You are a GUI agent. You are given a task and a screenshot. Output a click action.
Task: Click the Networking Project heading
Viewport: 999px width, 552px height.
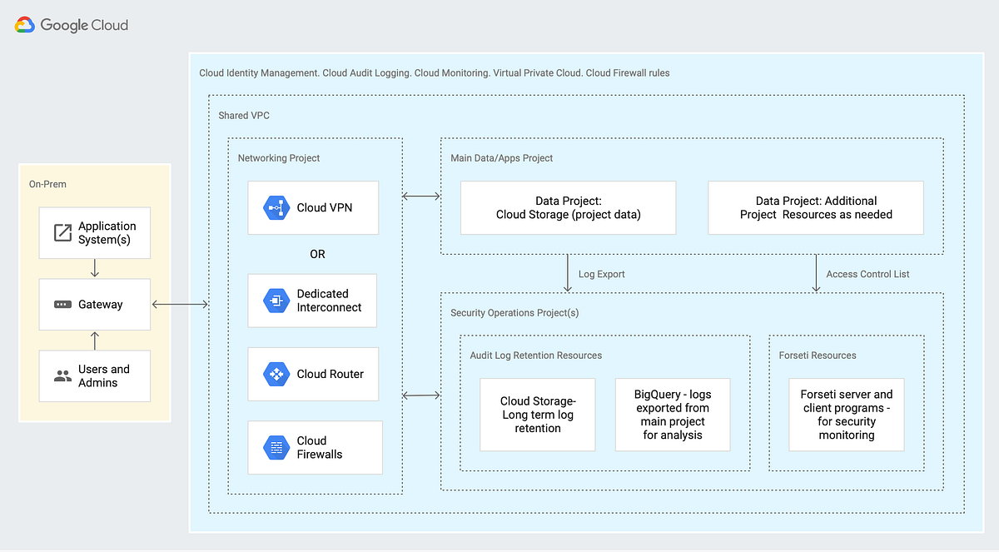coord(278,157)
